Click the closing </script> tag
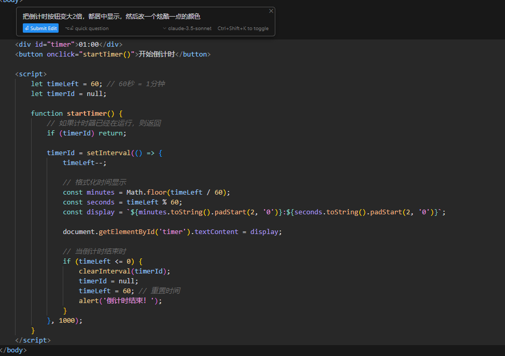This screenshot has width=505, height=356. [33, 340]
